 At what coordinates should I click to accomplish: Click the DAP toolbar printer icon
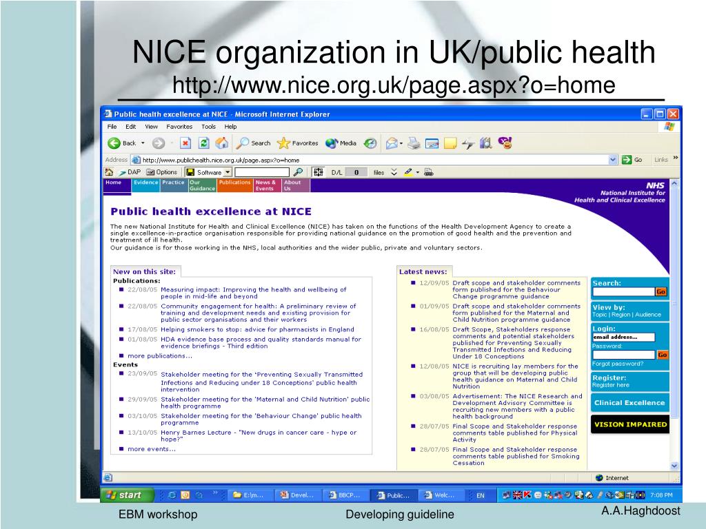tap(429, 172)
